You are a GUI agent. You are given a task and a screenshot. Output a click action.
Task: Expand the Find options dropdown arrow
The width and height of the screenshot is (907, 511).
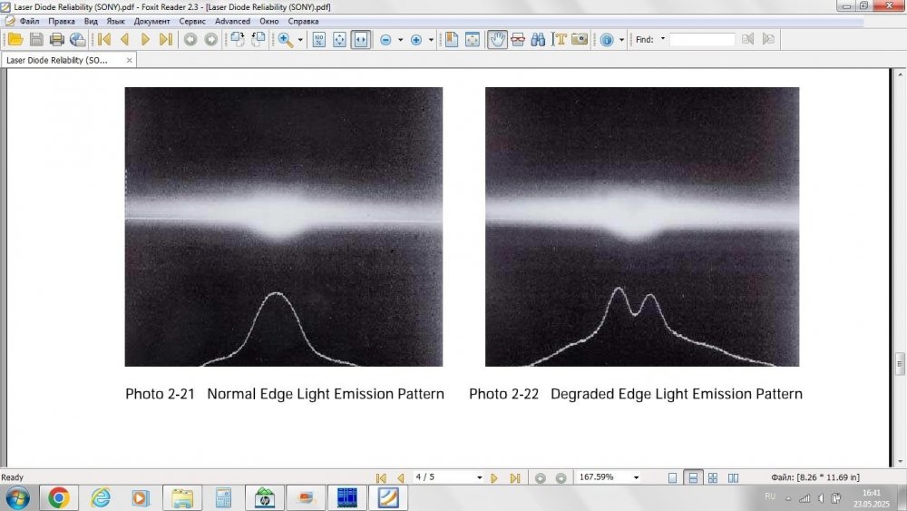pos(662,39)
